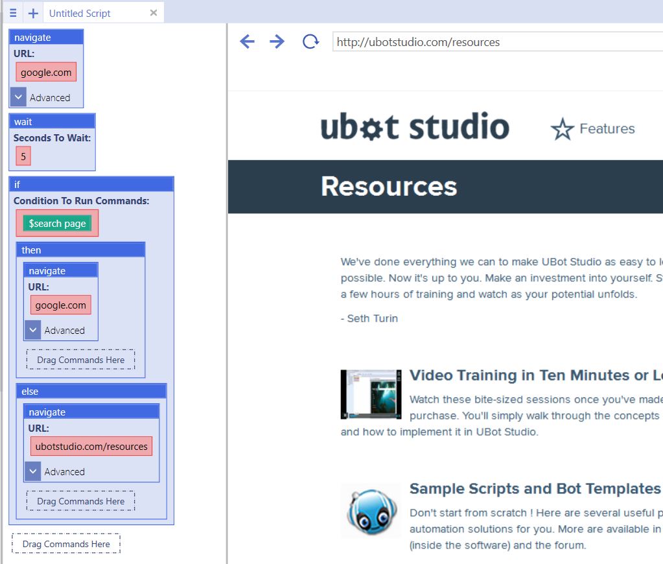Select the top navigate command header
This screenshot has width=663, height=564.
click(x=46, y=37)
